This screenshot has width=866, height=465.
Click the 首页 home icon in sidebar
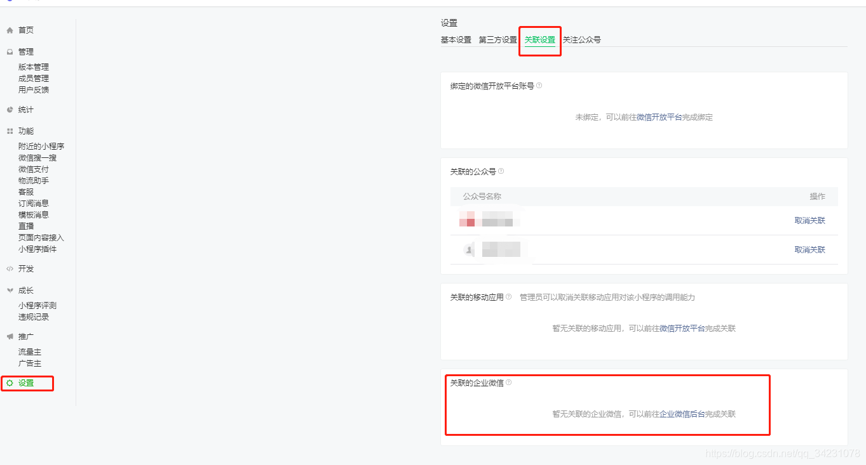[9, 30]
